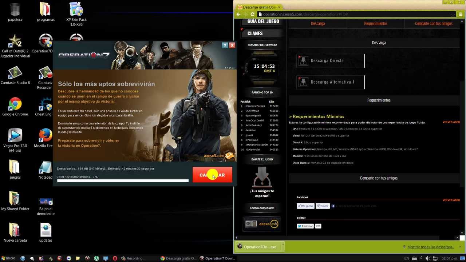Click the axeso5.com logo in downloader
This screenshot has width=466, height=262.
click(219, 156)
